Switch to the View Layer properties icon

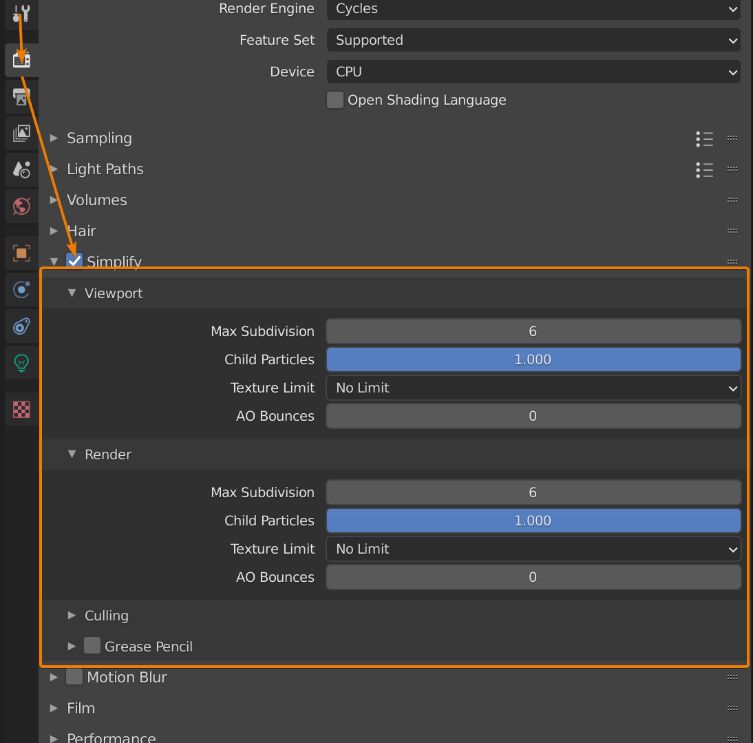[x=21, y=133]
